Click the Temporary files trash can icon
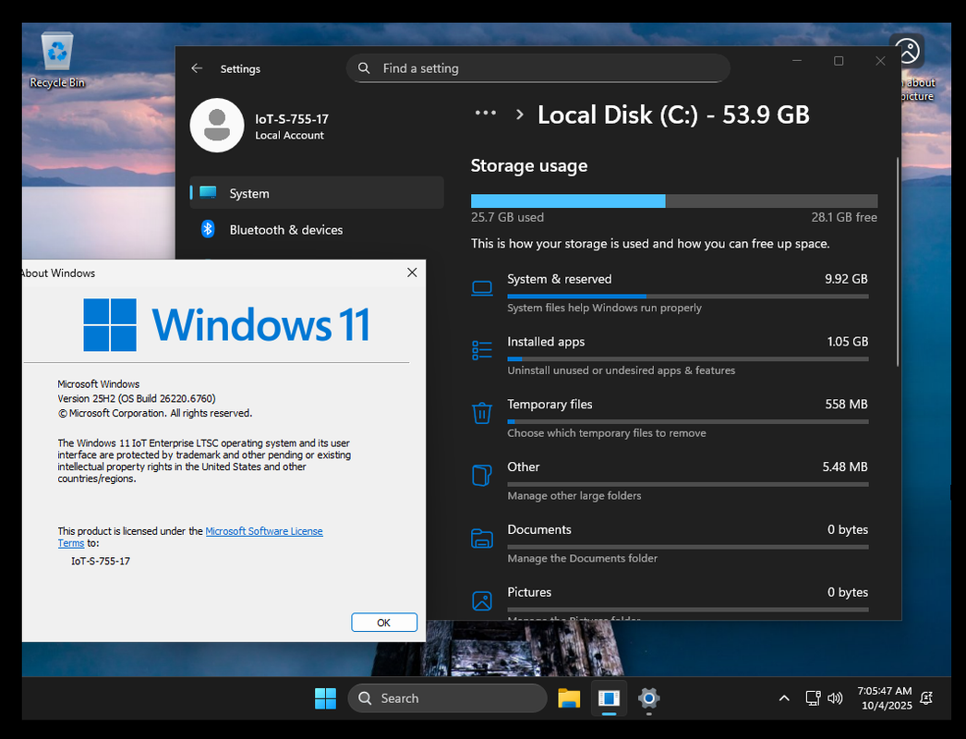This screenshot has width=966, height=739. [x=482, y=413]
